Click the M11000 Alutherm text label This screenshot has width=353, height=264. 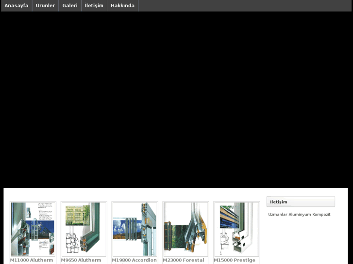tap(32, 260)
